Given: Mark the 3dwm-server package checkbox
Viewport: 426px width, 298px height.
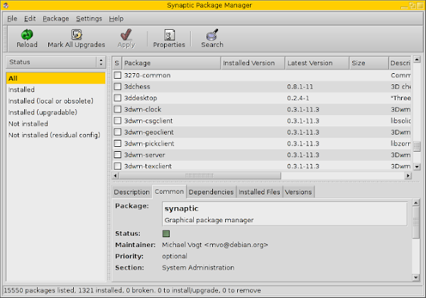Looking at the screenshot, I should tap(117, 155).
